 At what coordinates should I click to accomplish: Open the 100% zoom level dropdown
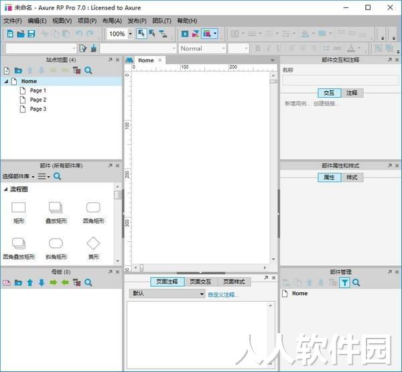point(130,34)
